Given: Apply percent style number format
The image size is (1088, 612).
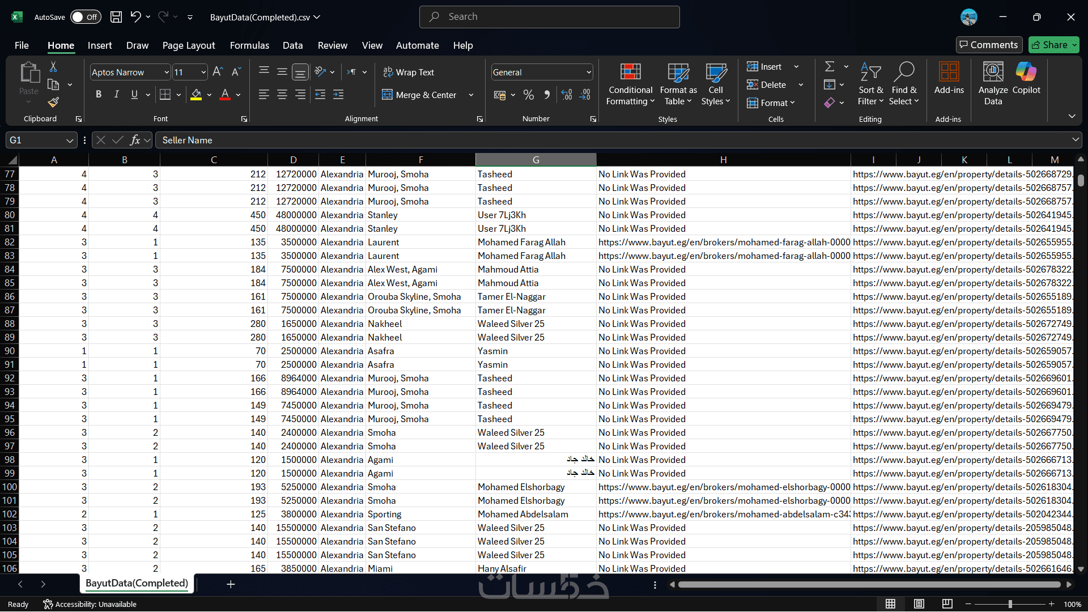Looking at the screenshot, I should pos(528,95).
